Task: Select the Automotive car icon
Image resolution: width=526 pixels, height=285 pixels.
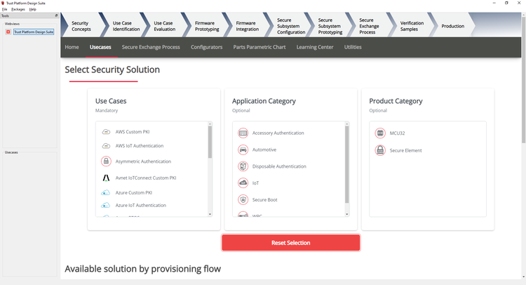Action: point(243,150)
